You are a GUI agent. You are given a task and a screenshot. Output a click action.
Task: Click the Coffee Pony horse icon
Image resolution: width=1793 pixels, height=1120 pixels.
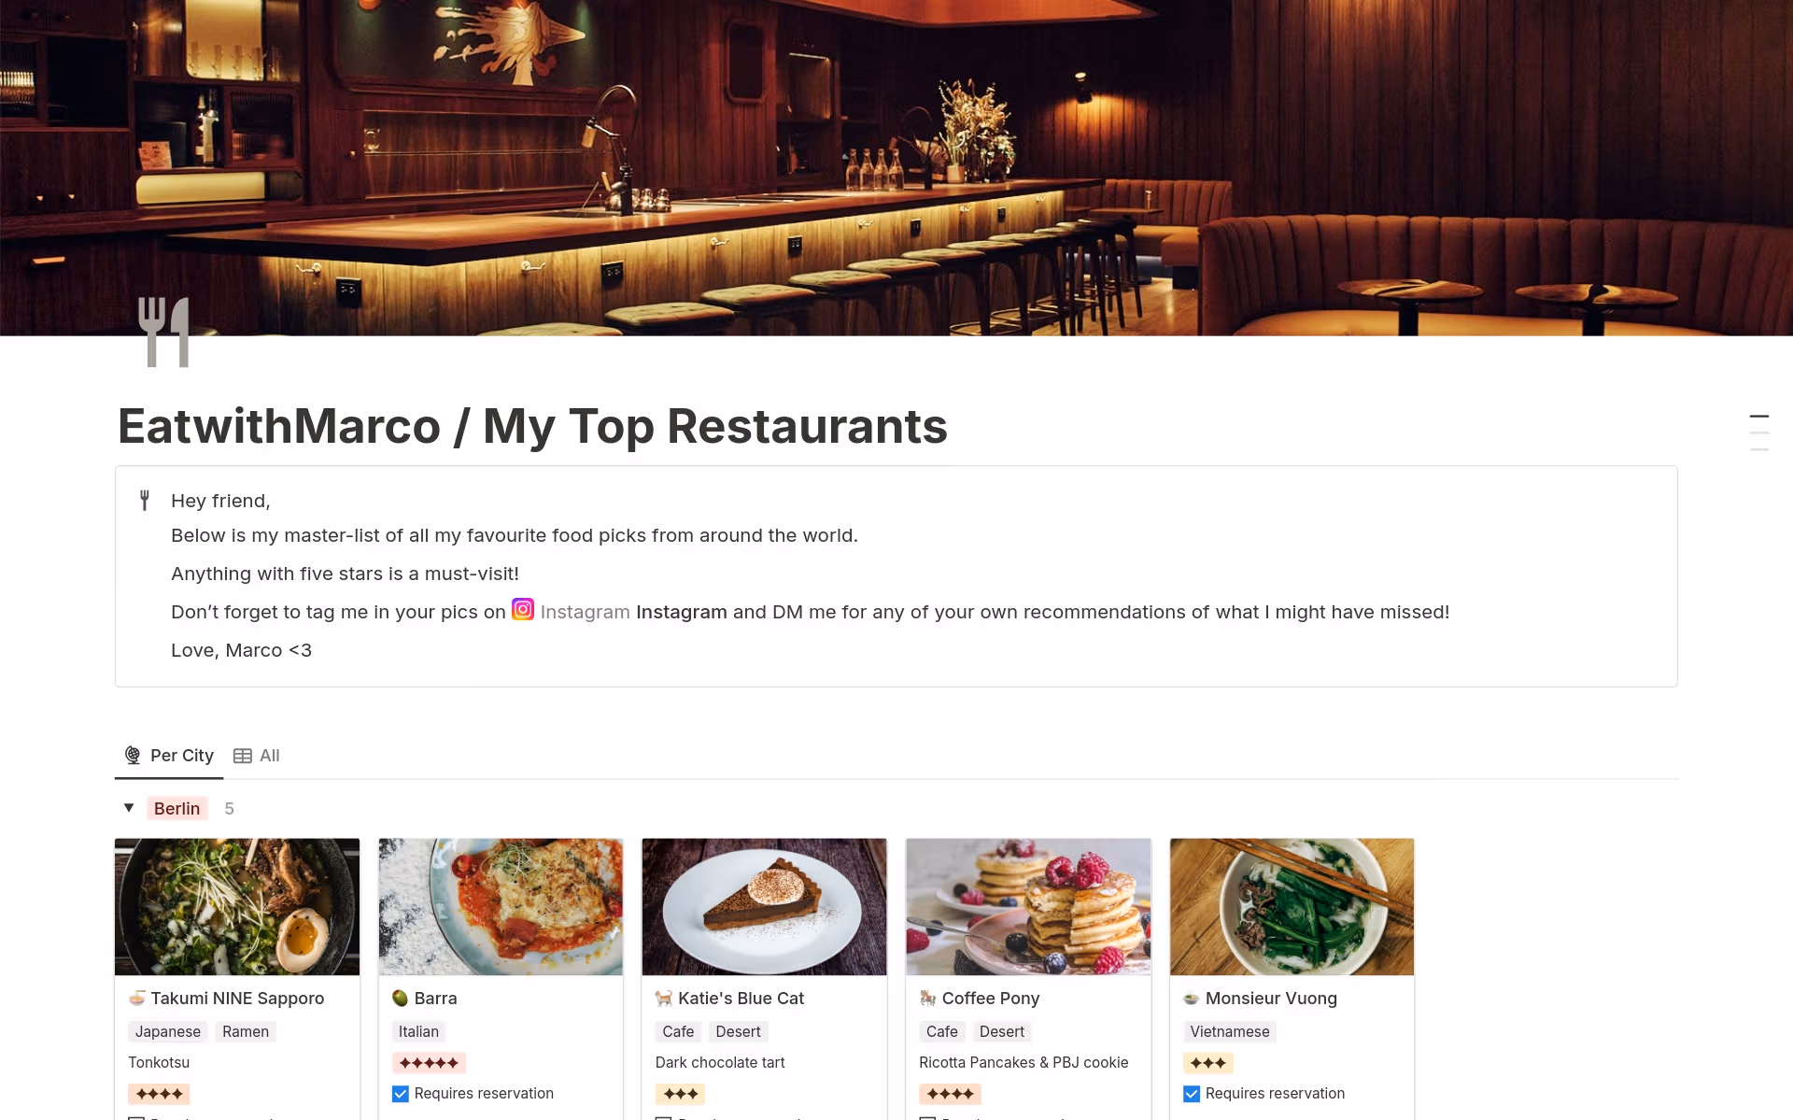click(x=927, y=999)
